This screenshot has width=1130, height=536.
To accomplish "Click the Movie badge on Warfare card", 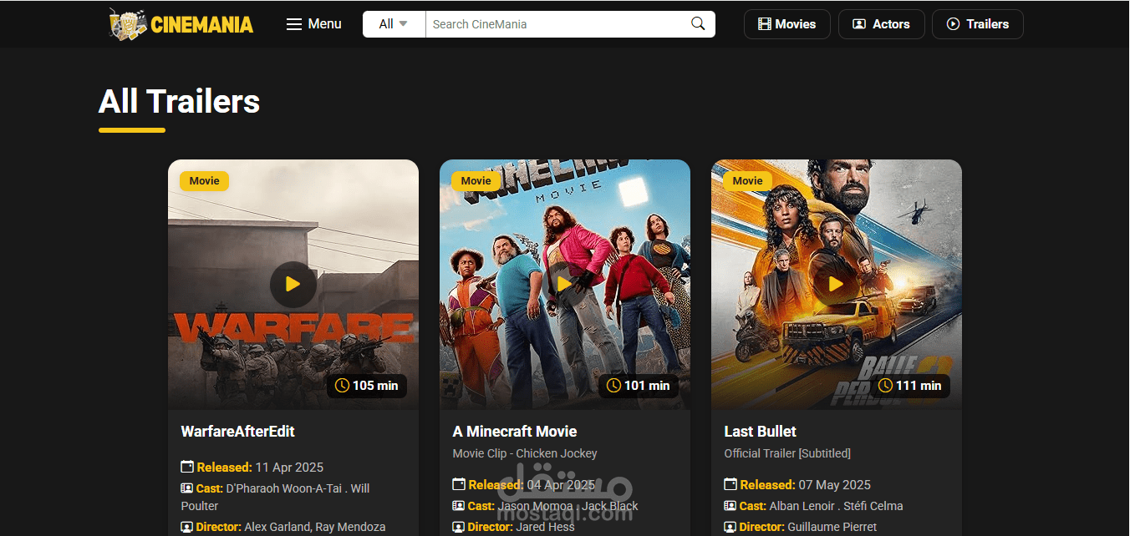I will point(205,181).
